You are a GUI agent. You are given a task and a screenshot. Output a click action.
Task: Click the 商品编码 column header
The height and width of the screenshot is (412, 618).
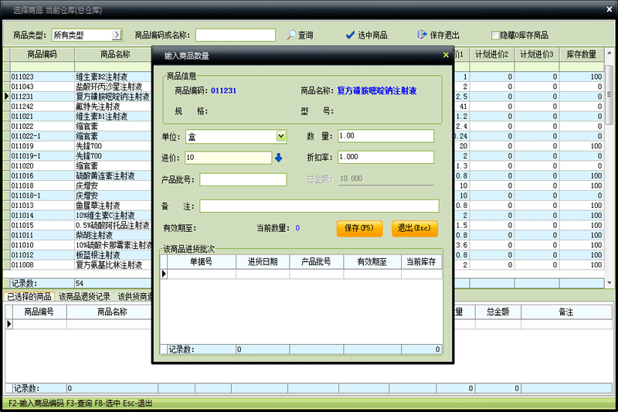[x=42, y=54]
